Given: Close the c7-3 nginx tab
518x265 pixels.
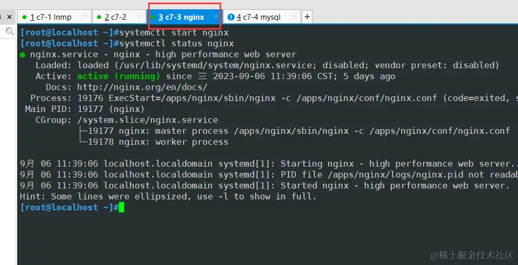Looking at the screenshot, I should [x=215, y=17].
